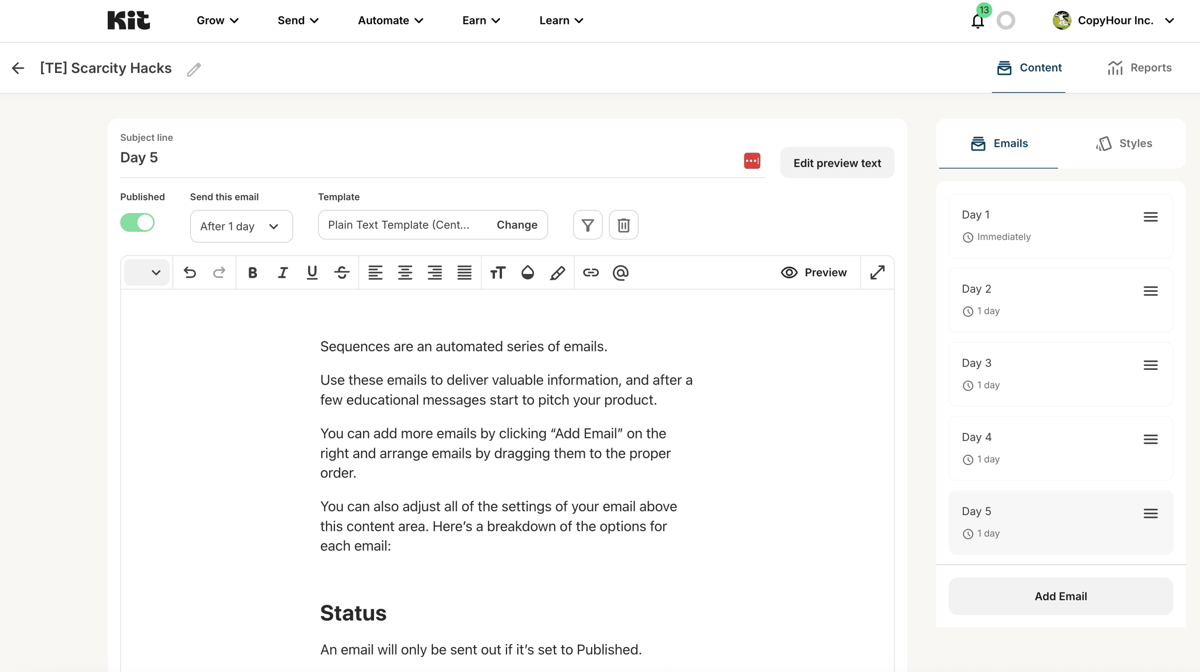Toggle italic formatting
The height and width of the screenshot is (672, 1200).
pos(282,272)
